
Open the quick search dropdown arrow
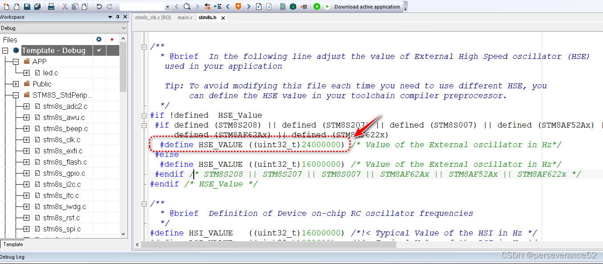(x=167, y=7)
